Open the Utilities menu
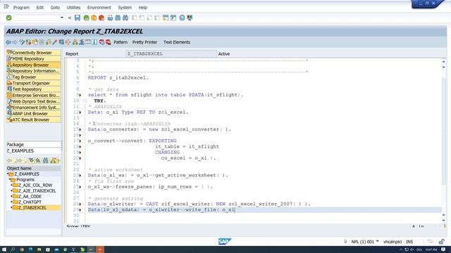This screenshot has height=253, width=451. [73, 8]
